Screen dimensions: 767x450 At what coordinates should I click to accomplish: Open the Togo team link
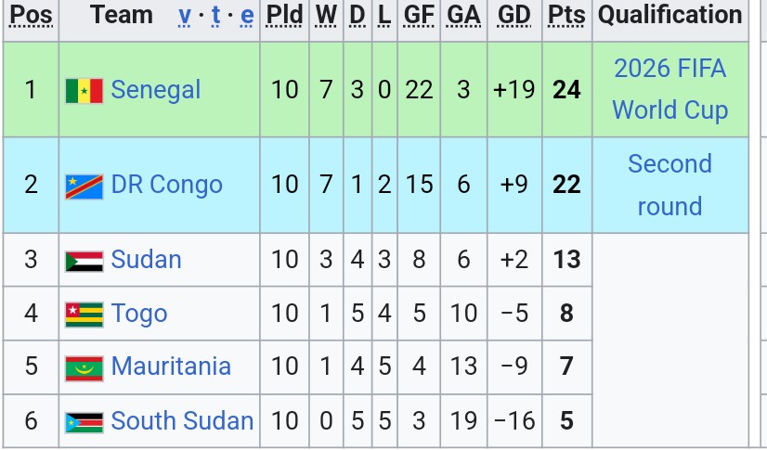click(x=139, y=314)
